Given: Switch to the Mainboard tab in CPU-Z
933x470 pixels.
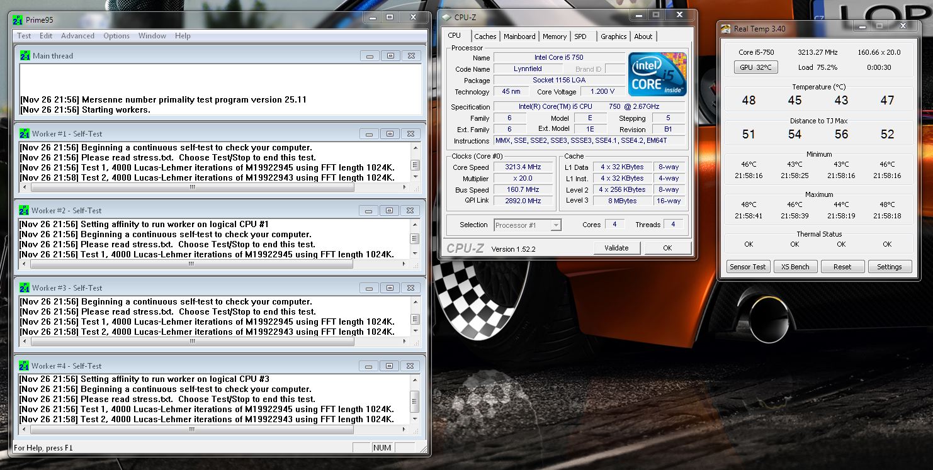Looking at the screenshot, I should point(519,36).
